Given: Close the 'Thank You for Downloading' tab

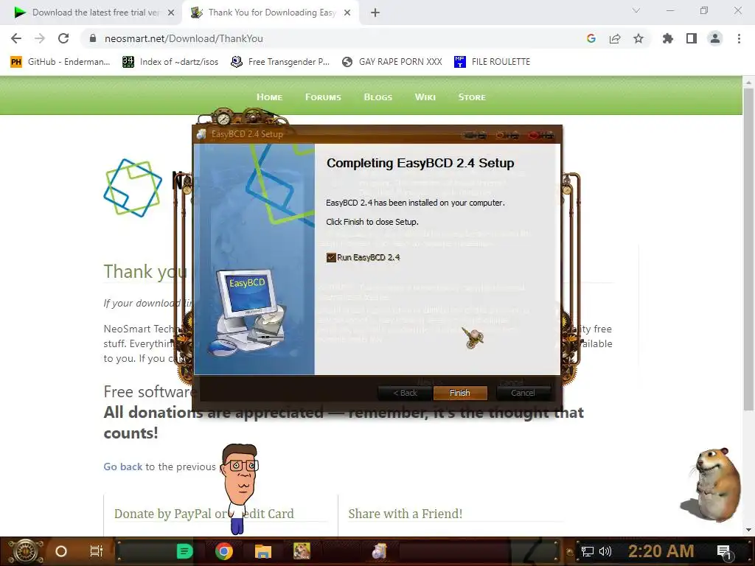Looking at the screenshot, I should point(347,13).
